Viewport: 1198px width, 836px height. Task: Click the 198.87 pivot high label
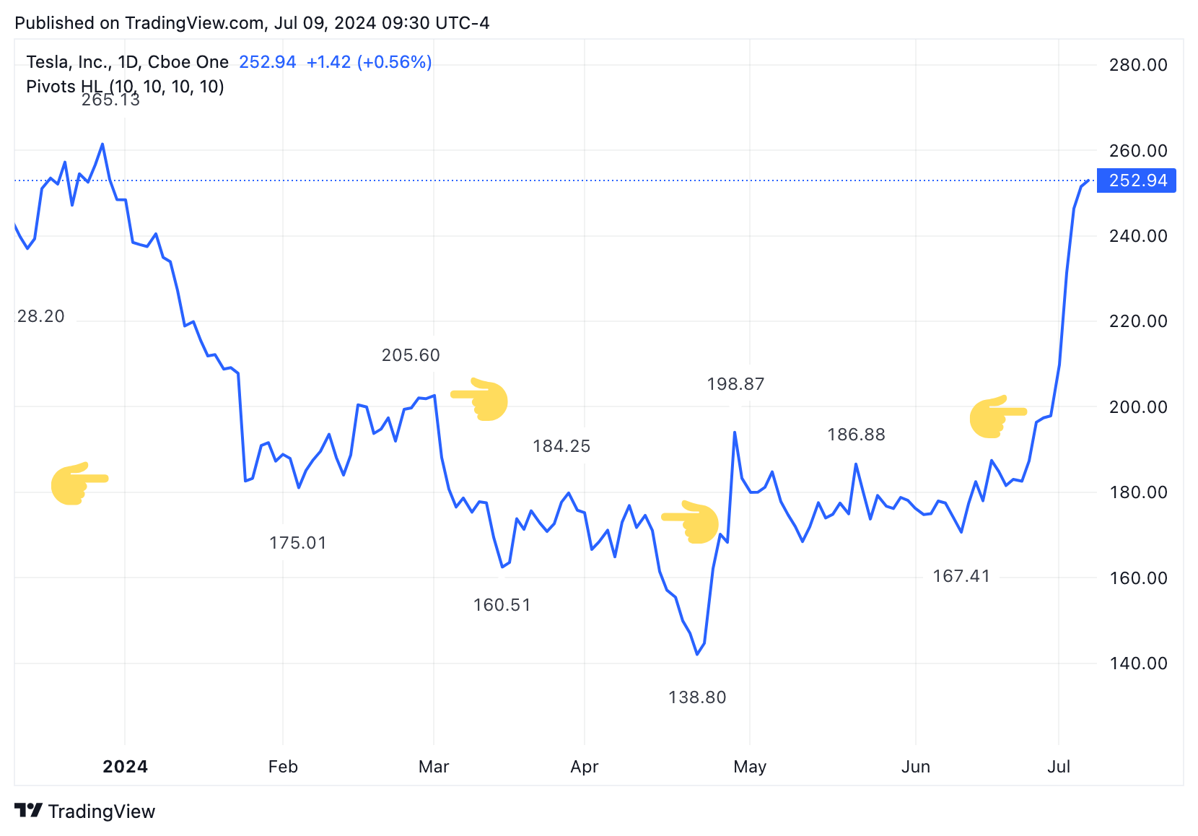pos(735,384)
